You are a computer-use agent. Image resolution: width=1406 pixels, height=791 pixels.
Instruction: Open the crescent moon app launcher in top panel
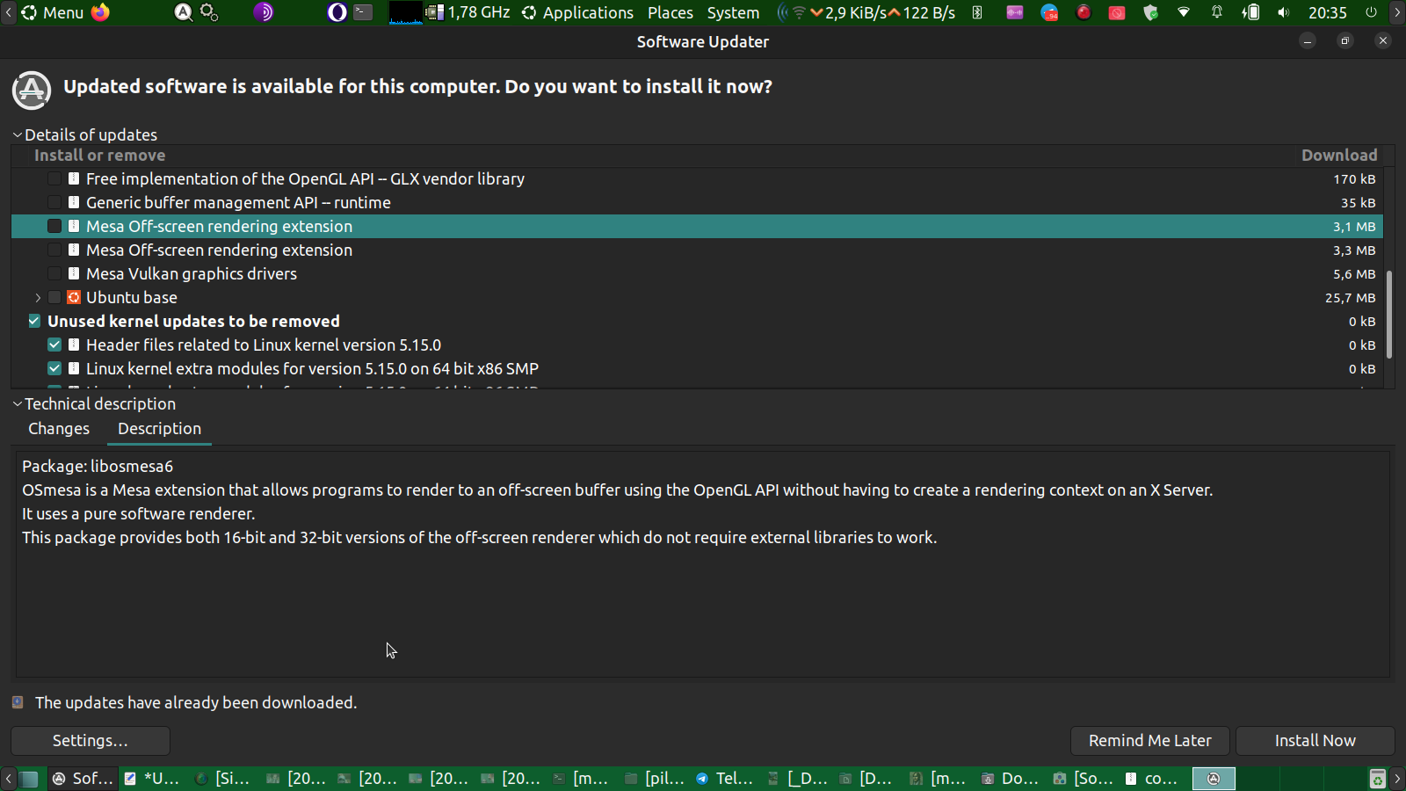tap(337, 12)
